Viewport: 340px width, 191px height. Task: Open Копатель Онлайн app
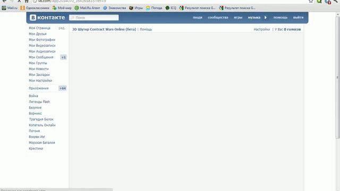[42, 125]
